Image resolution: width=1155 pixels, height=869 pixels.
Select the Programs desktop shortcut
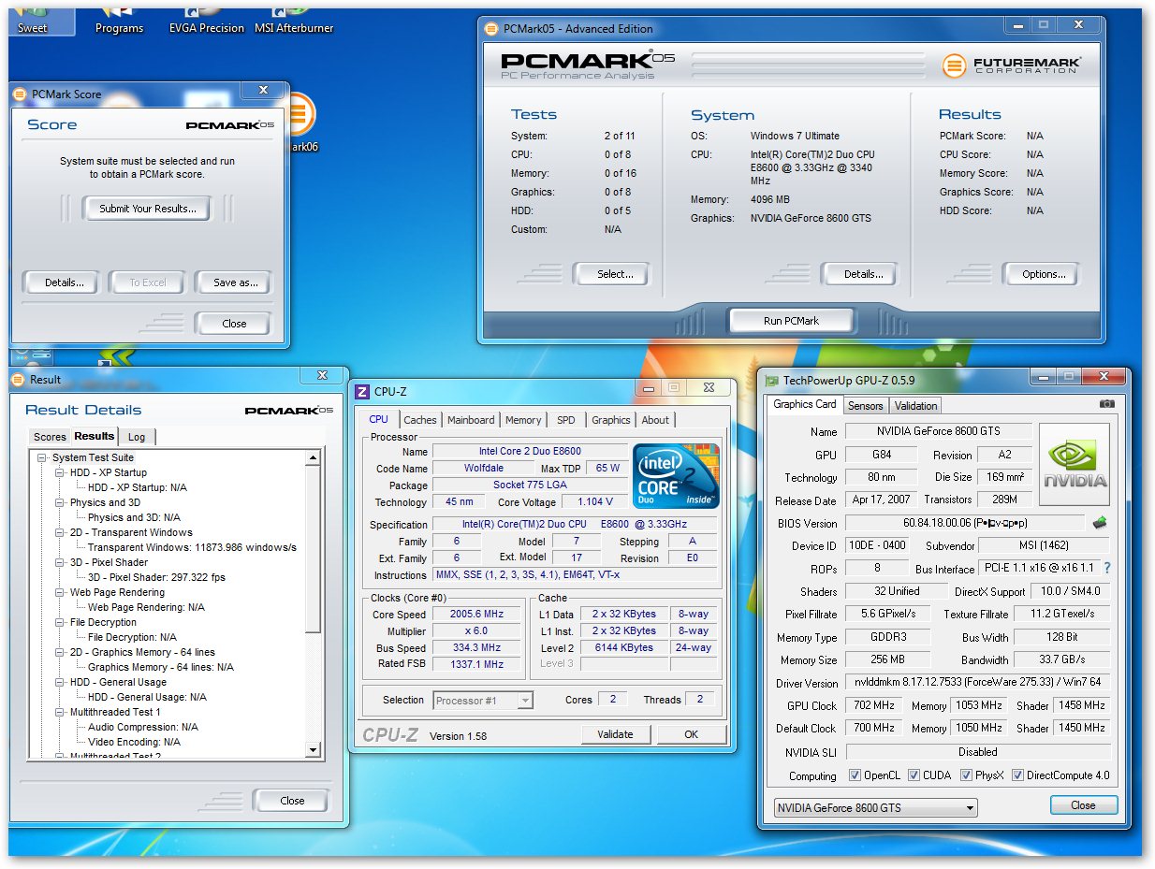point(119,19)
